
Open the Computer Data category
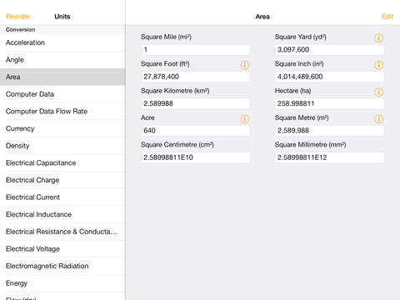tap(62, 94)
